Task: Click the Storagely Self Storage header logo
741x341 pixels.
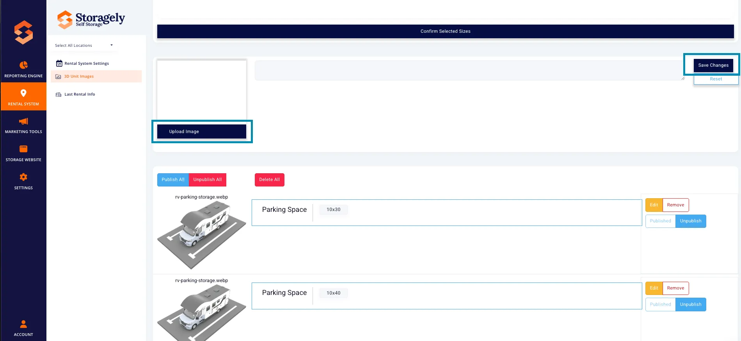Action: click(91, 19)
